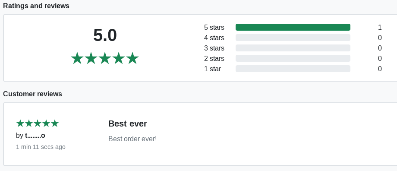Click the empty 4 stars rating bar
The height and width of the screenshot is (171, 397).
[x=293, y=38]
